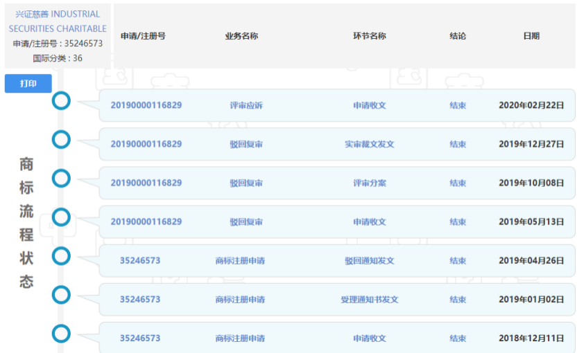Click 申请收文 in the 评审应诉 row
The width and height of the screenshot is (577, 353).
tap(370, 105)
